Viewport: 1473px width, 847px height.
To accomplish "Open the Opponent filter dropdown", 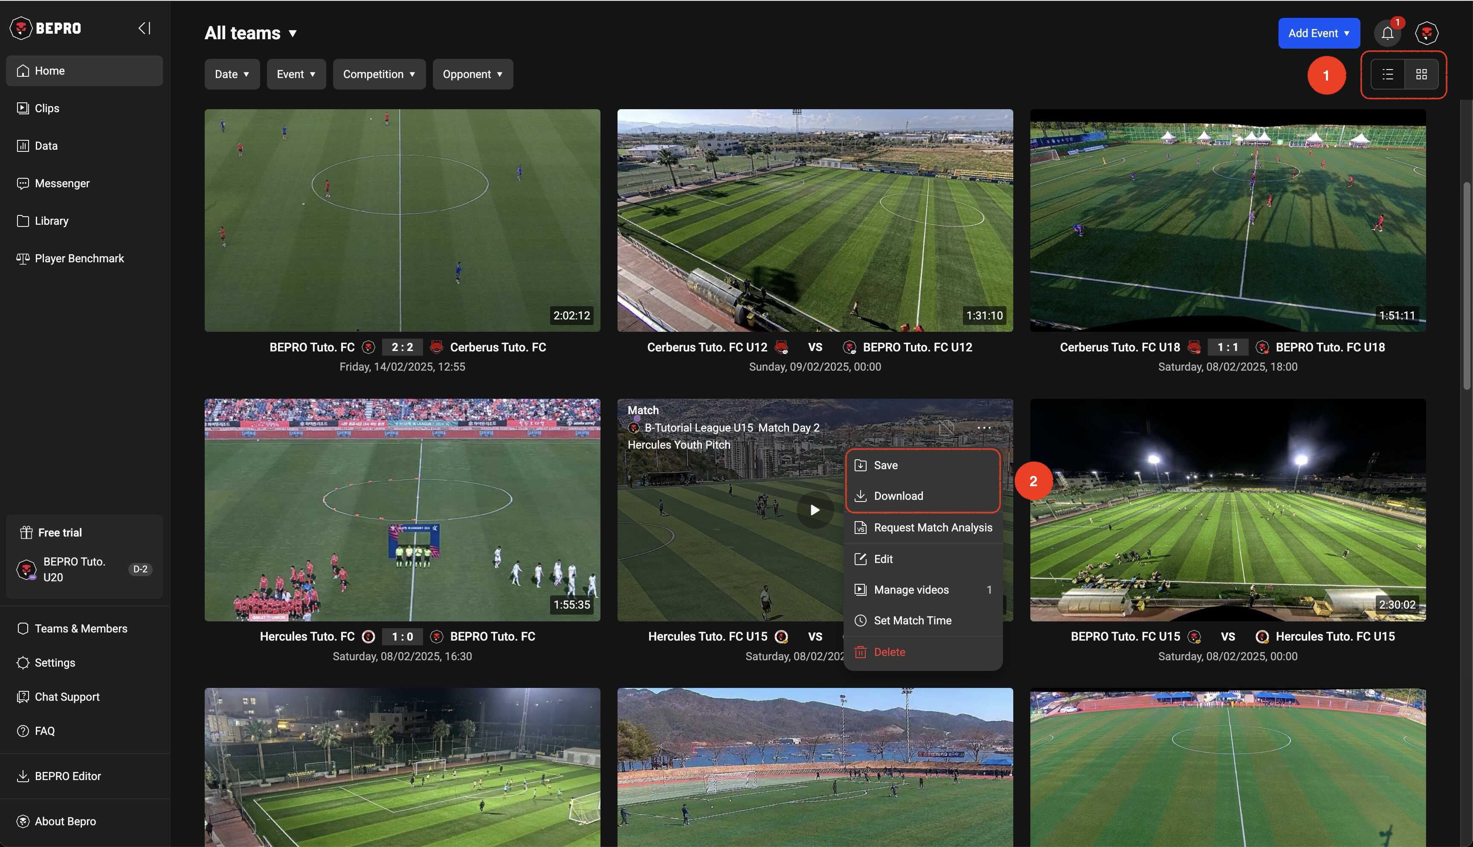I will click(472, 75).
